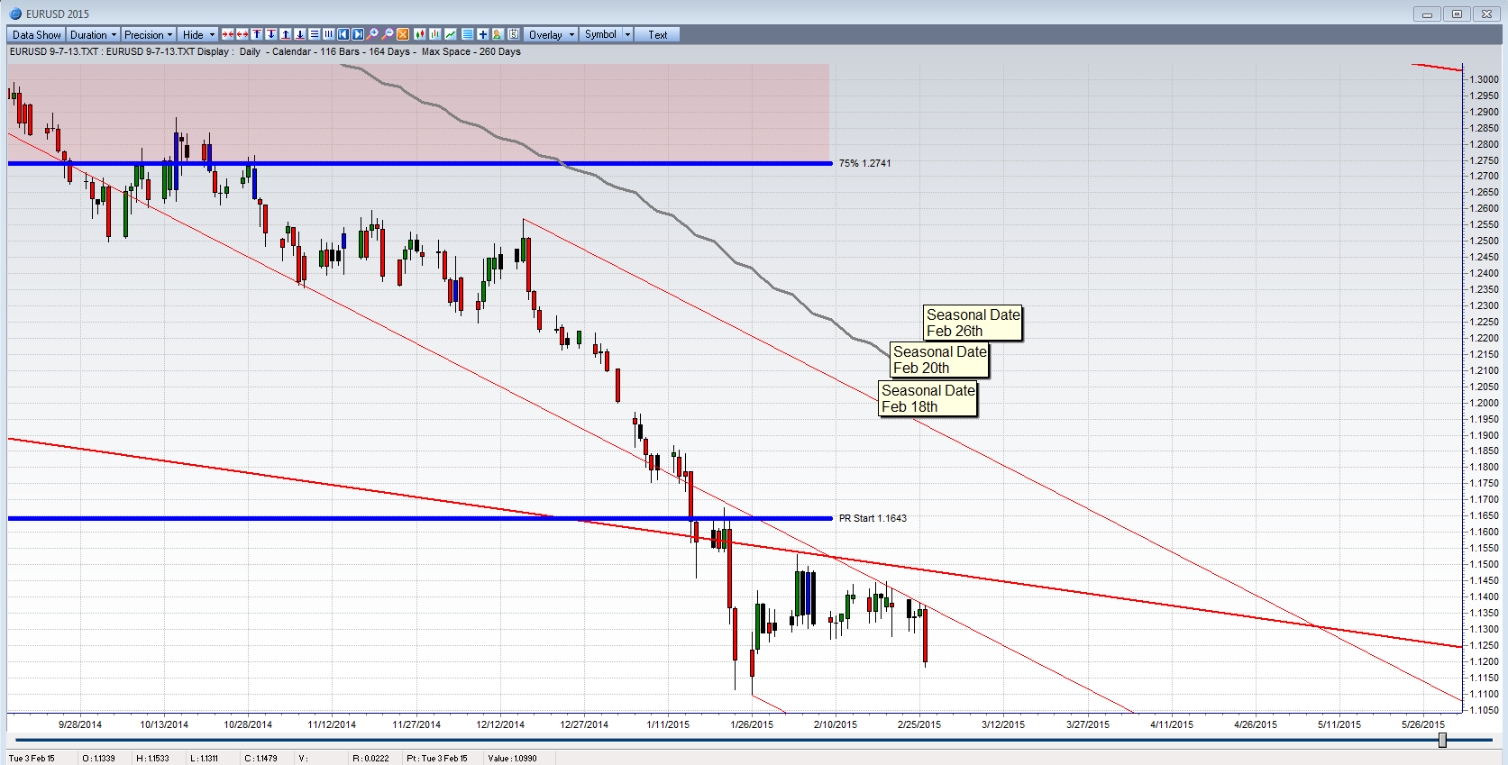Close the EURUSD 2015 chart window
The image size is (1508, 765).
click(x=1486, y=14)
